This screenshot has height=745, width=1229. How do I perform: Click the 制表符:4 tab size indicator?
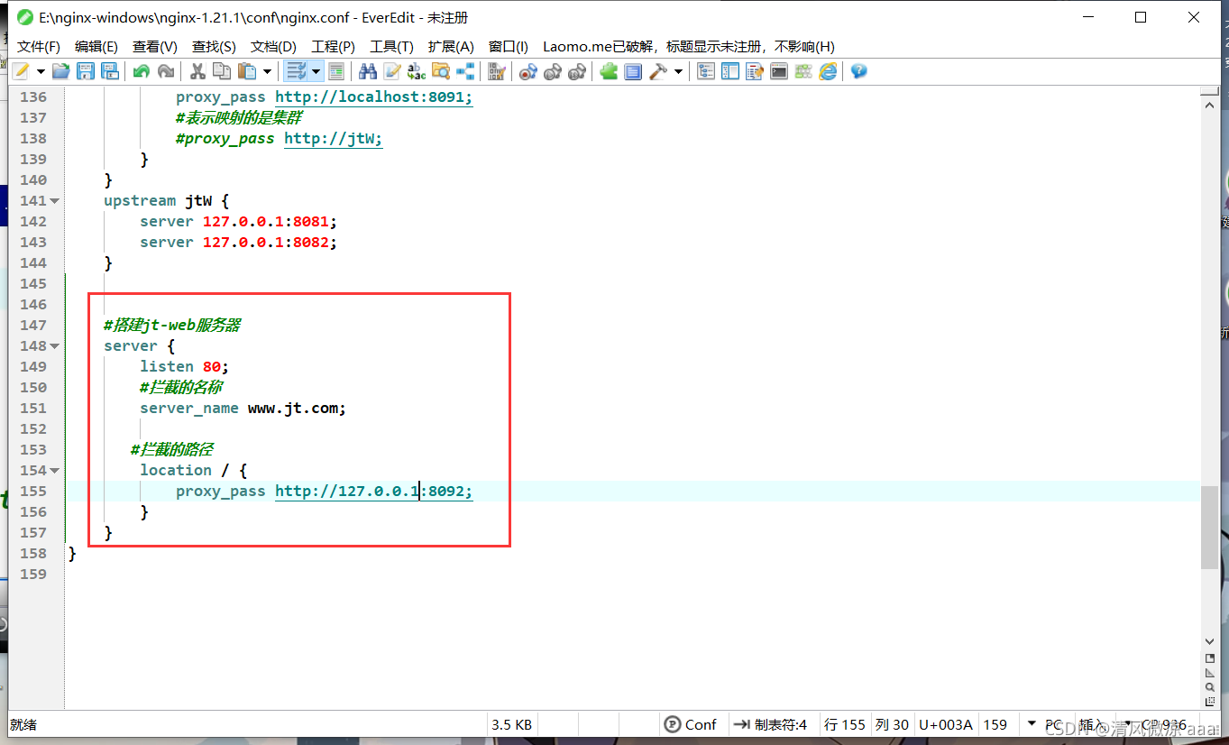(x=771, y=724)
